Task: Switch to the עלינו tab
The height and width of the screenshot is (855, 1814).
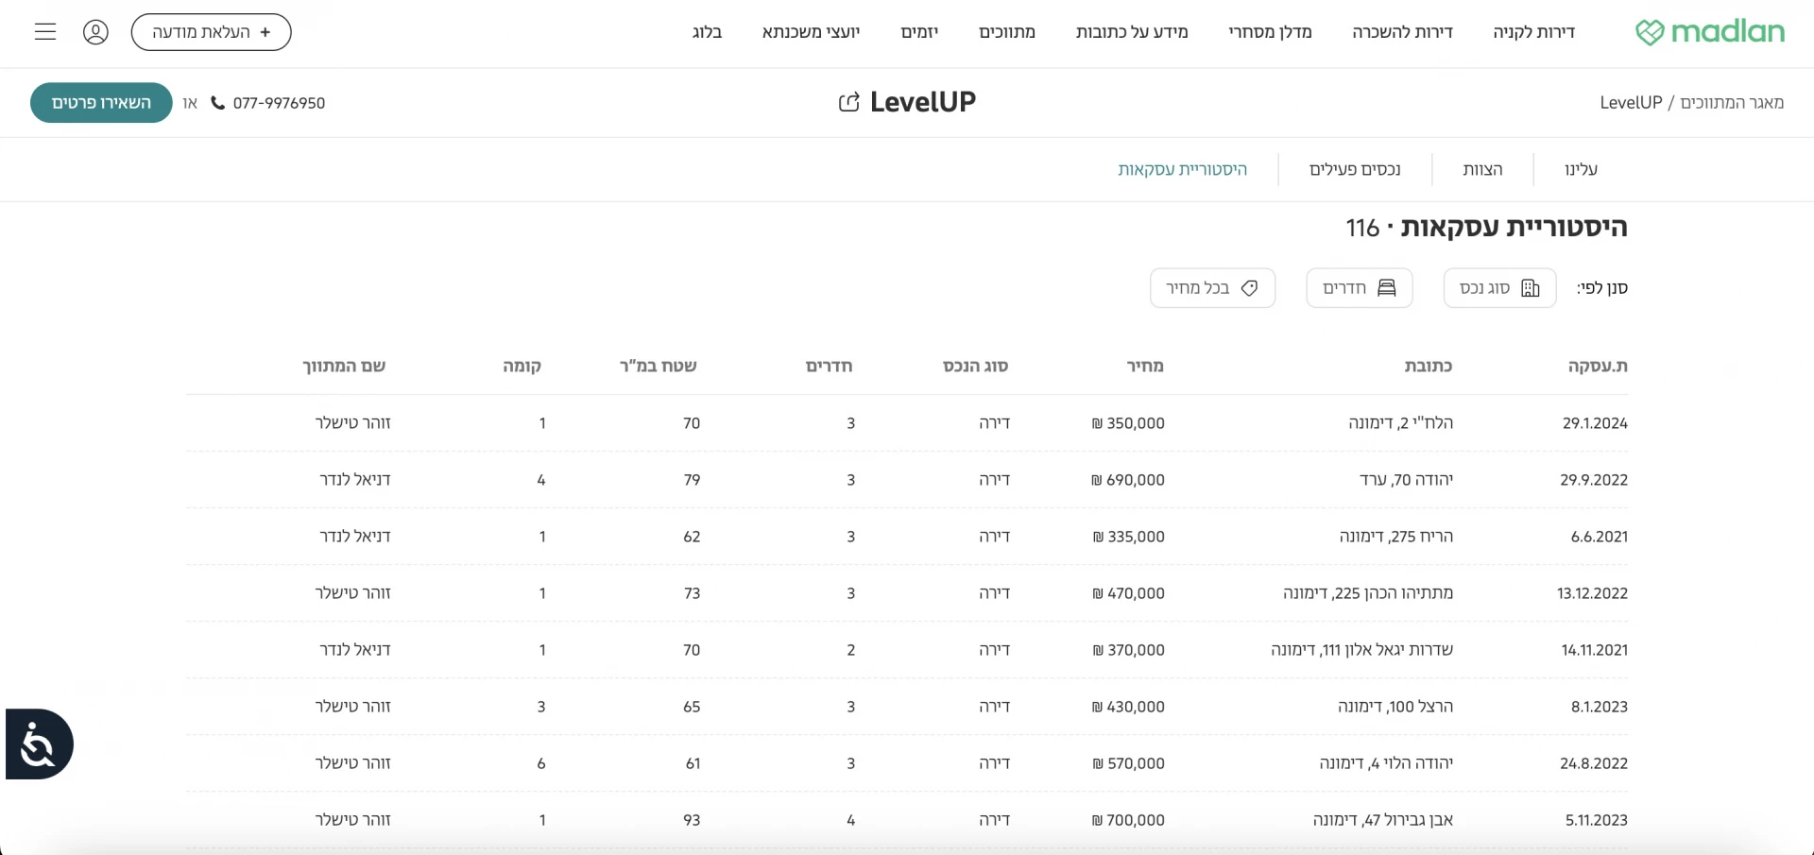Action: tap(1581, 170)
